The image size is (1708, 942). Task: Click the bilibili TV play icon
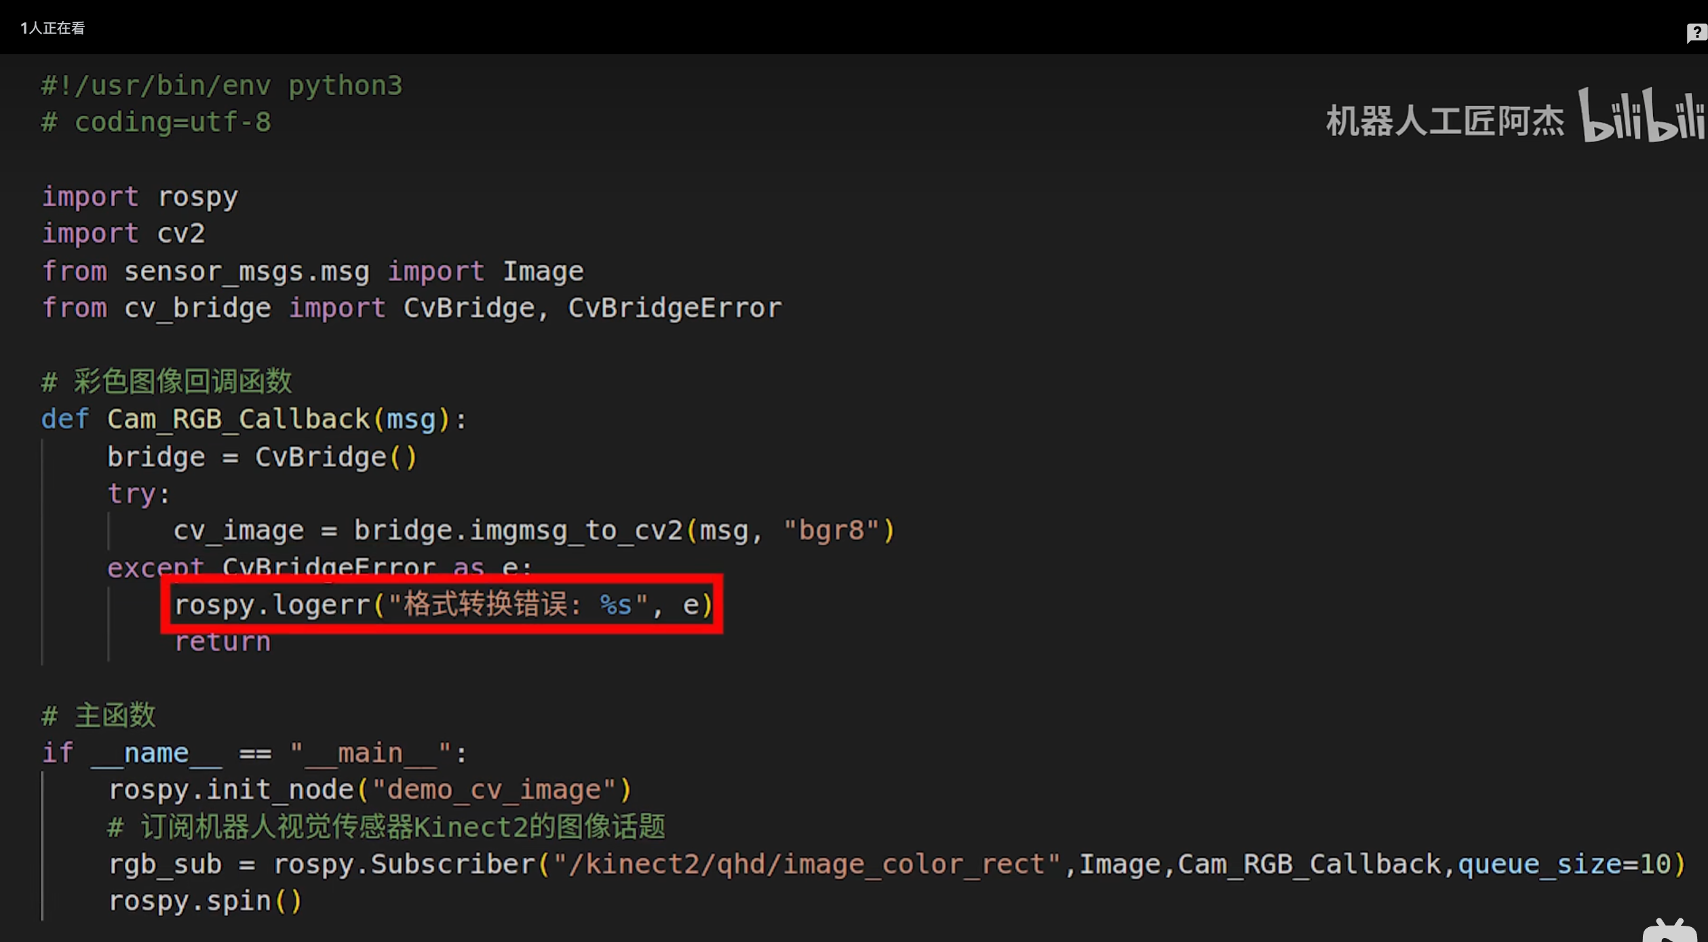click(x=1670, y=930)
